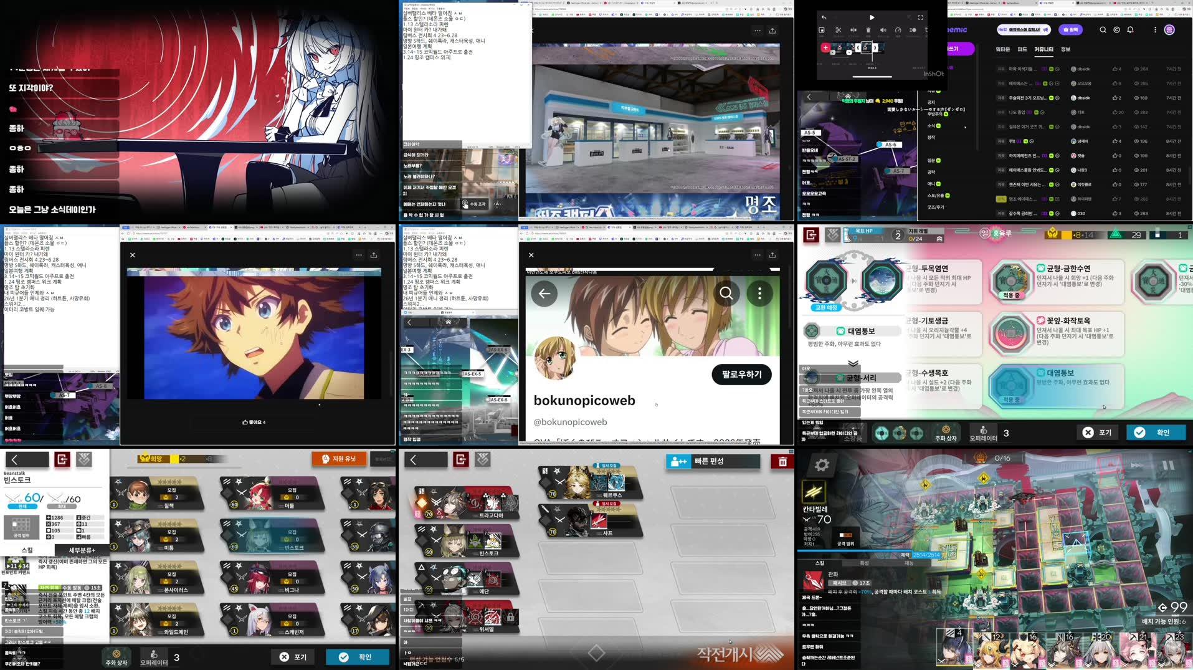This screenshot has width=1193, height=670.
Task: Click the search magnifier on the community site
Action: [1103, 30]
